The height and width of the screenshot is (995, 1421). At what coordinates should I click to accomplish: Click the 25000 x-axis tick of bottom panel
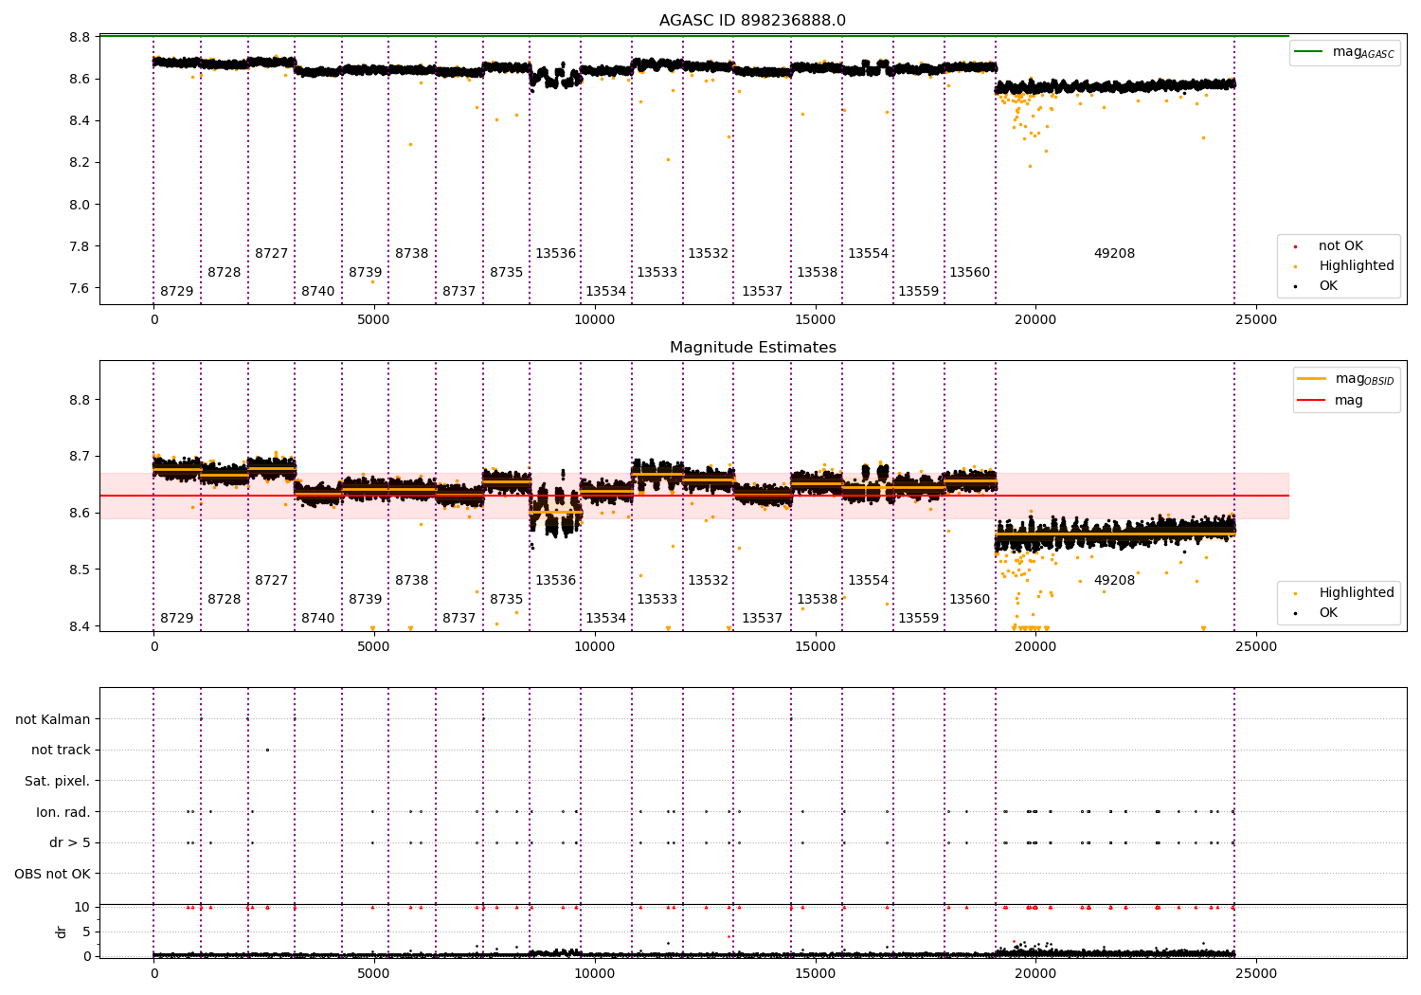click(1256, 972)
